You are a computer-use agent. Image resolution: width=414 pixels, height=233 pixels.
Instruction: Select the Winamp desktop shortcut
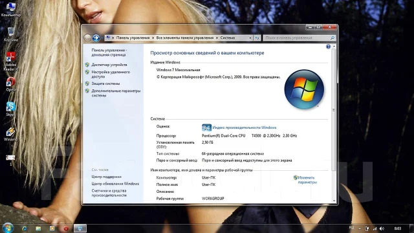pyautogui.click(x=11, y=134)
